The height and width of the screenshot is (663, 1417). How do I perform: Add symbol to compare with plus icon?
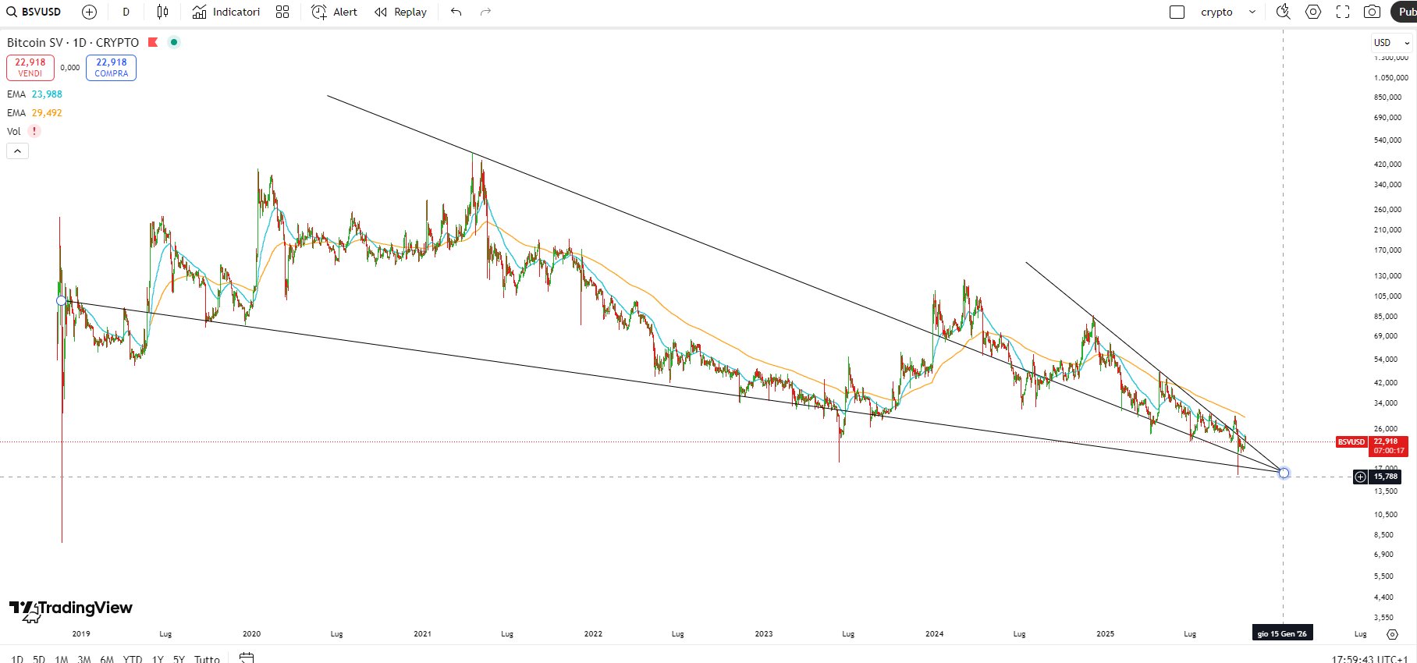pos(90,12)
